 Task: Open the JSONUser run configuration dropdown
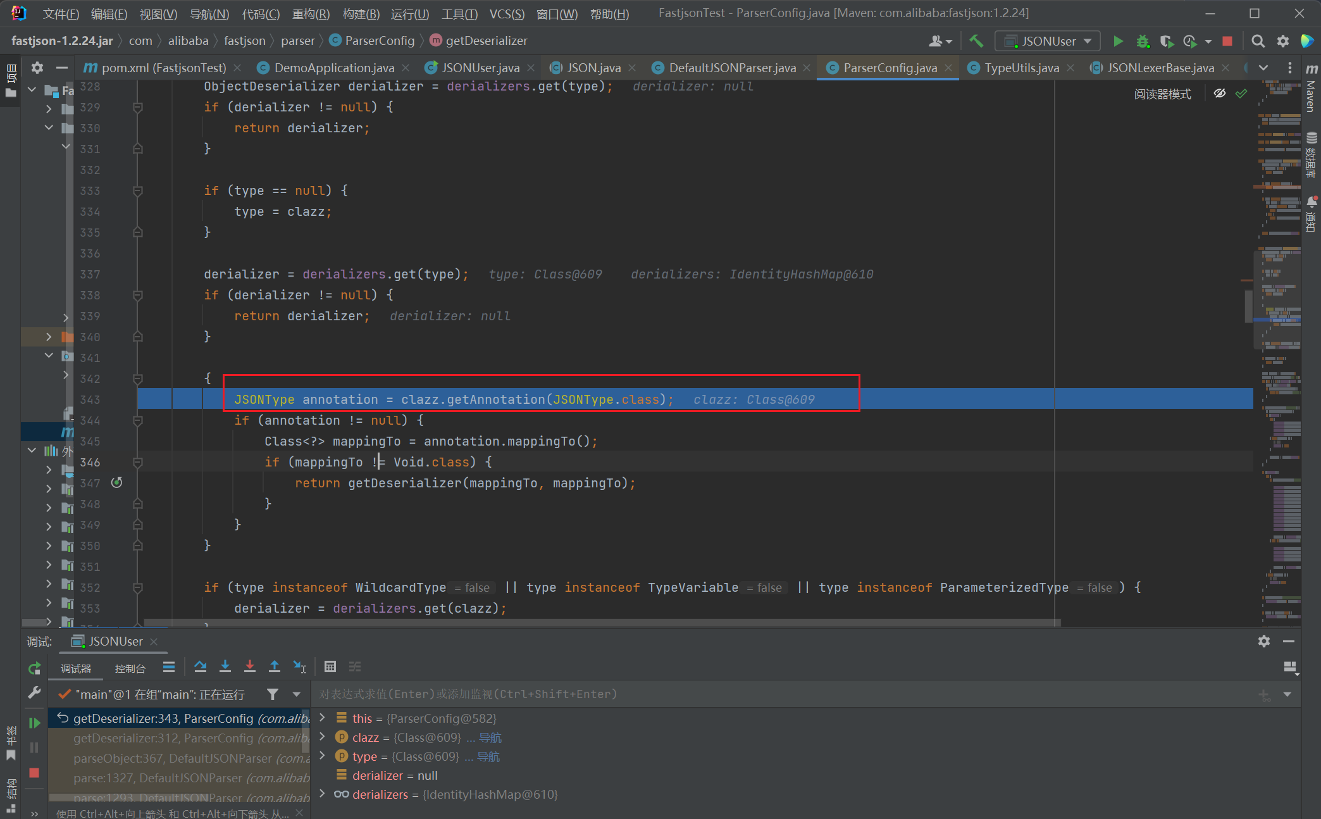(1048, 41)
